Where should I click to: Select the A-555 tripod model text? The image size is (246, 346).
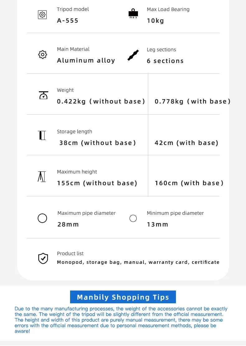click(x=68, y=21)
